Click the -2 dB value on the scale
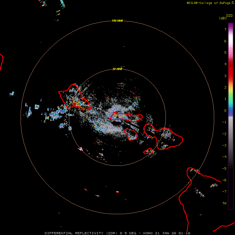 [224, 134]
